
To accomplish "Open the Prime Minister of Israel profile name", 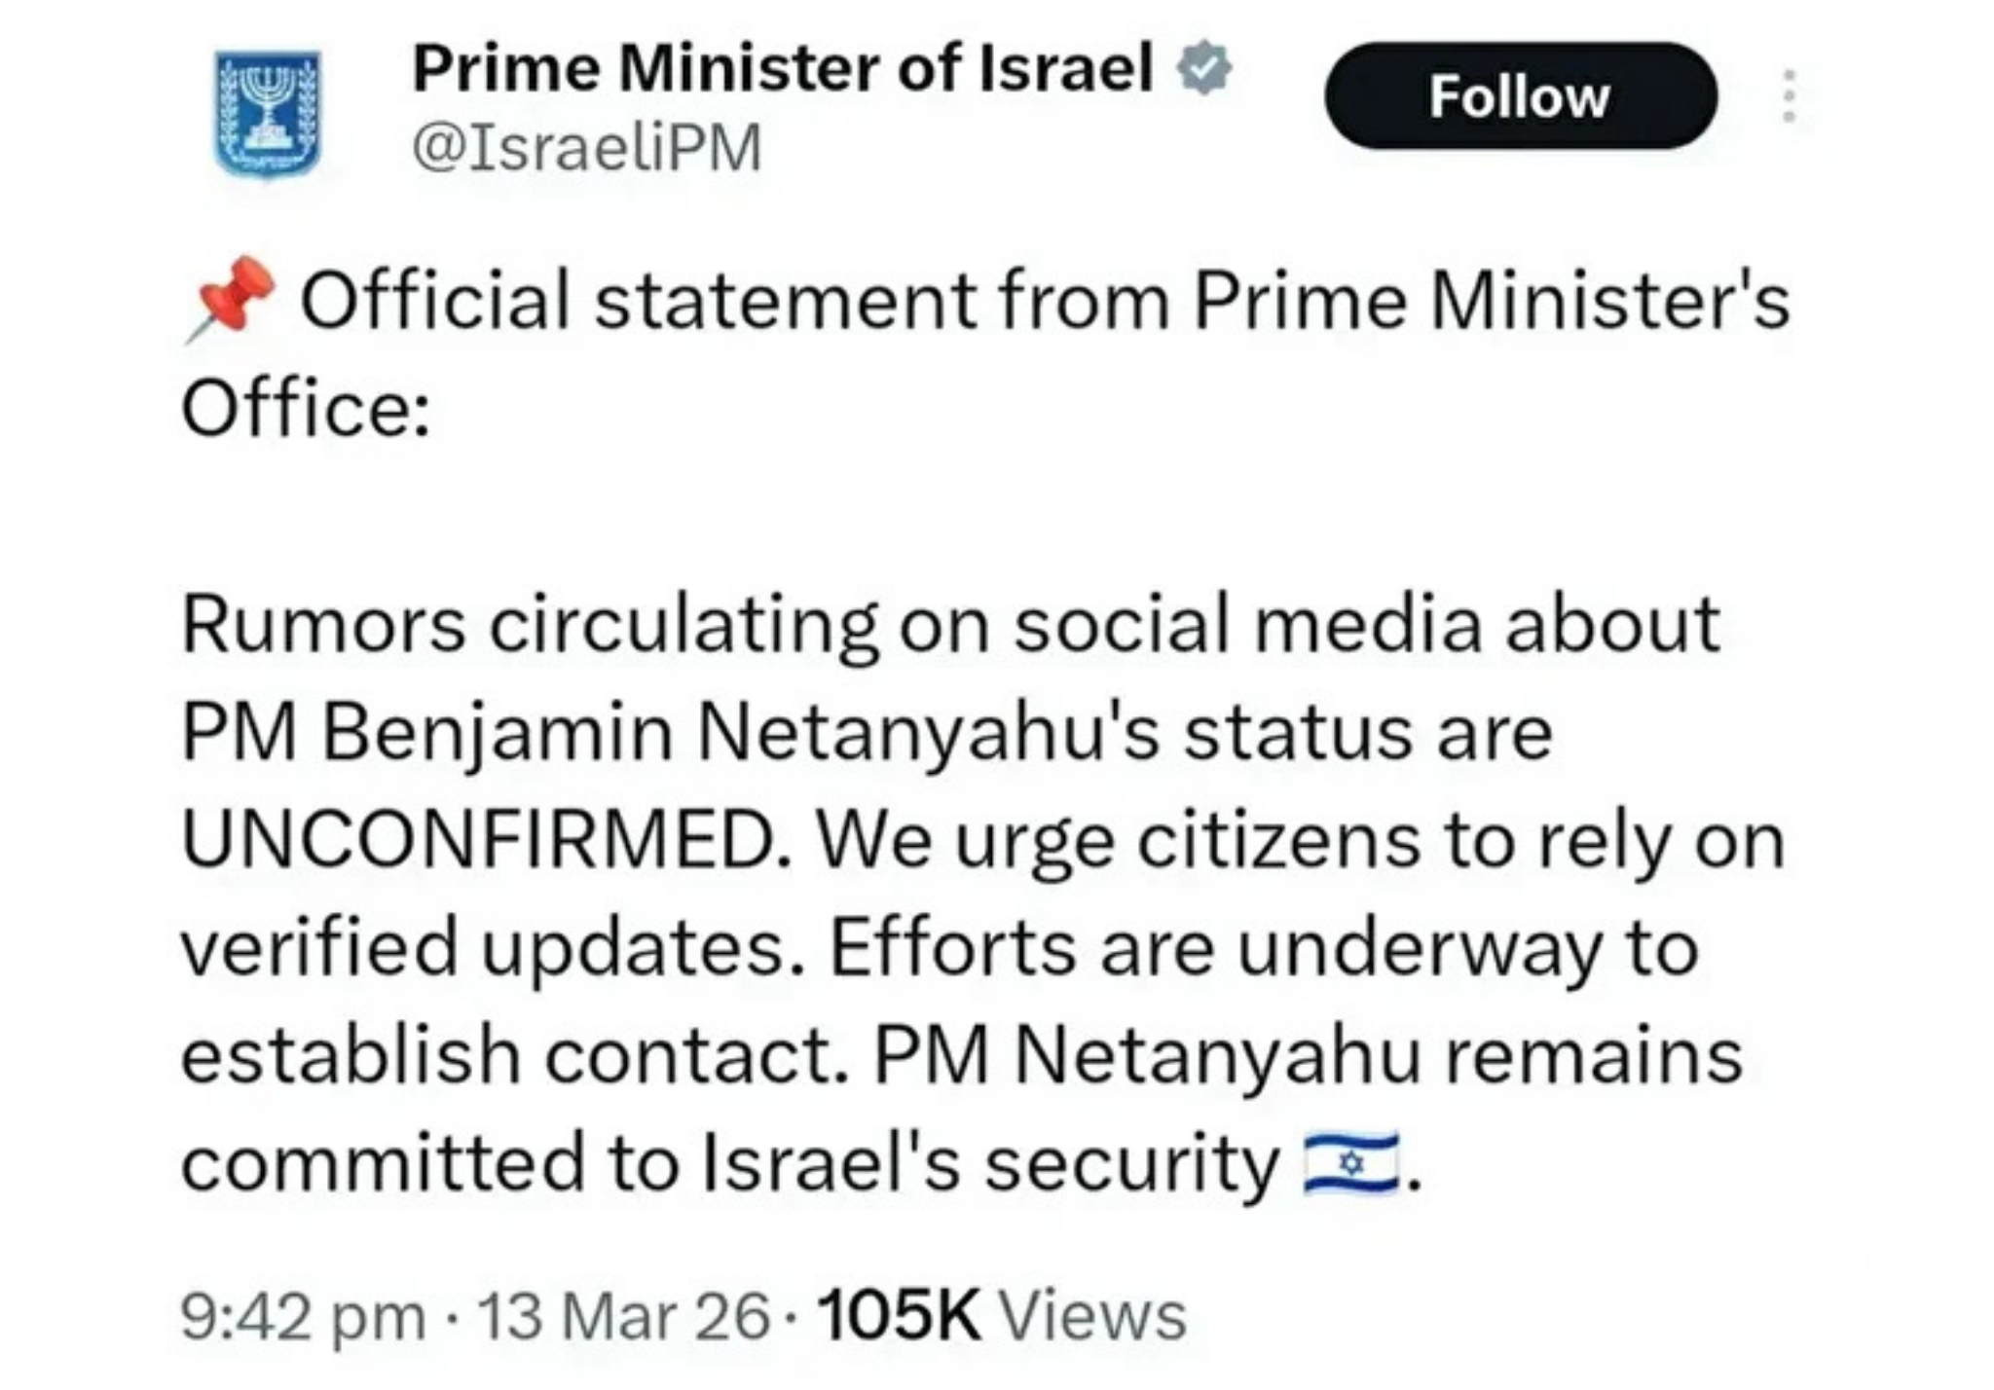I will [783, 69].
